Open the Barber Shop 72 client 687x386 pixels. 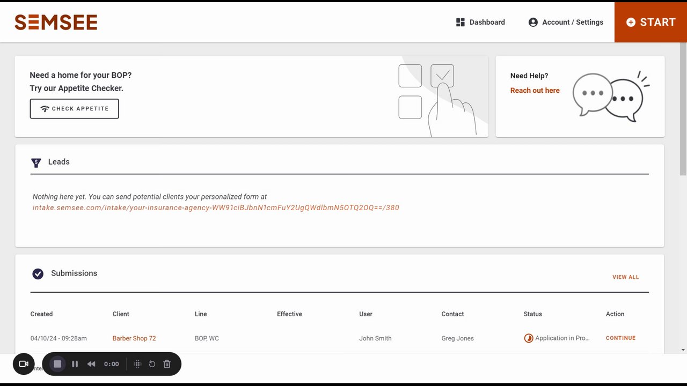tap(134, 338)
